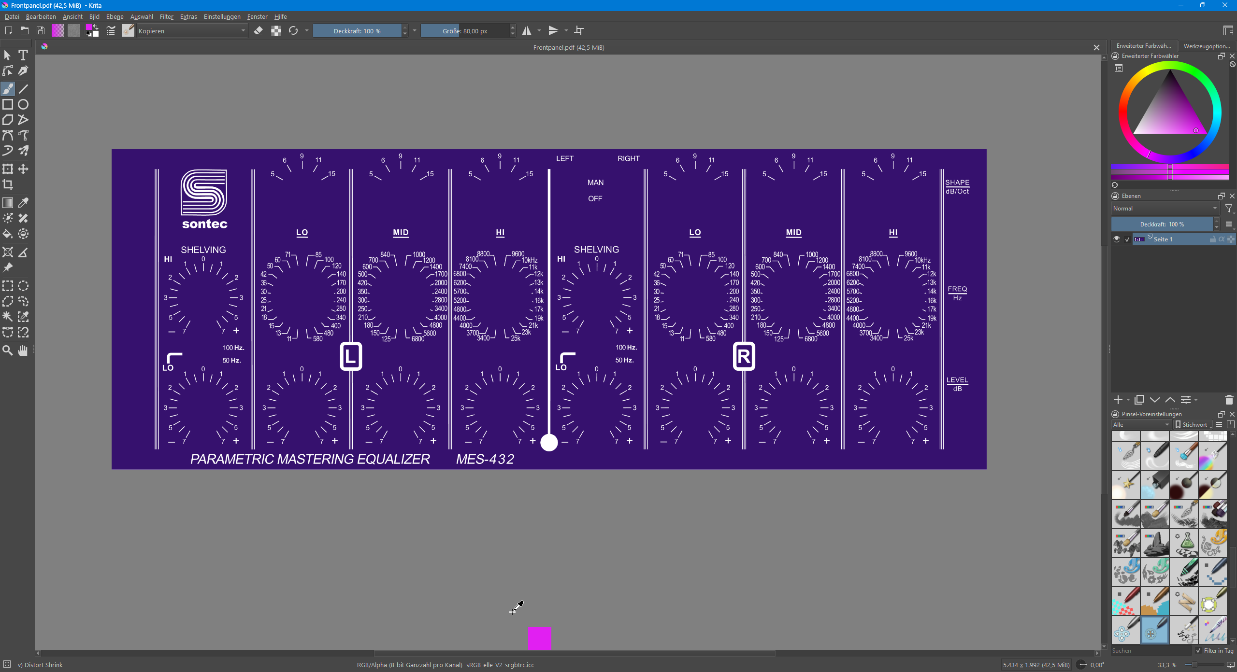Open the Filter menu
1237x672 pixels.
point(167,16)
